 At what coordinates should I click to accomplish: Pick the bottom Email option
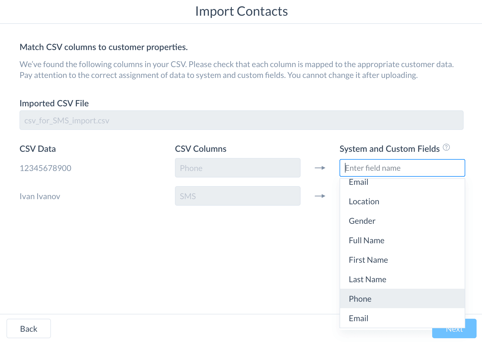pyautogui.click(x=402, y=318)
